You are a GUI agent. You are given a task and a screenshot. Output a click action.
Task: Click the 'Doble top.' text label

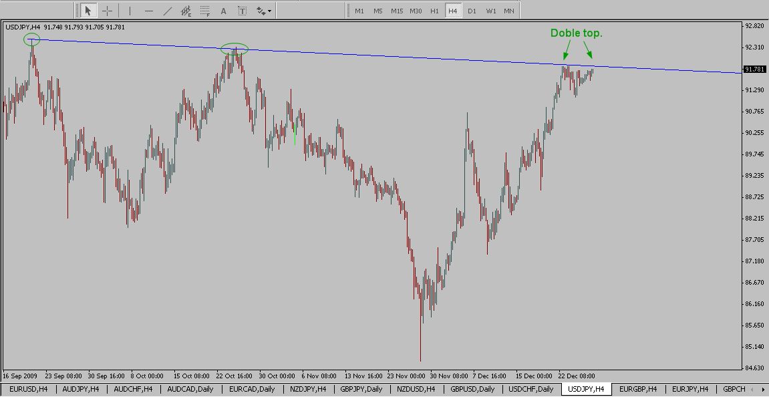pyautogui.click(x=576, y=33)
